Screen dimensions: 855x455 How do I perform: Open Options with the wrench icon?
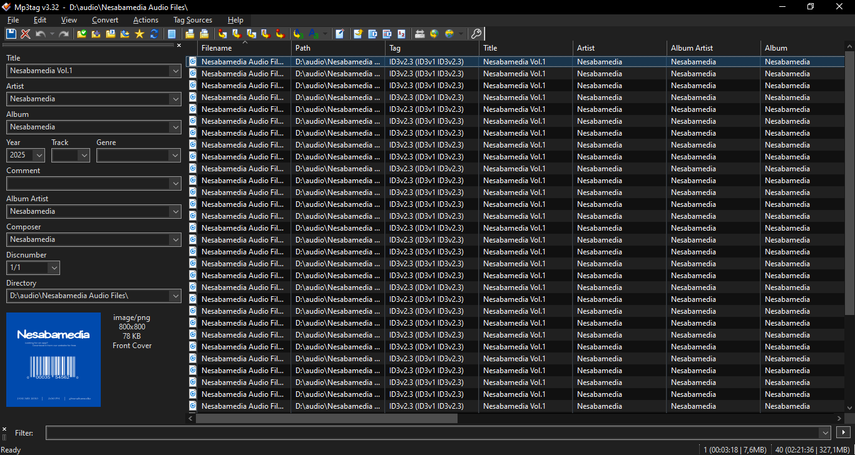coord(476,34)
